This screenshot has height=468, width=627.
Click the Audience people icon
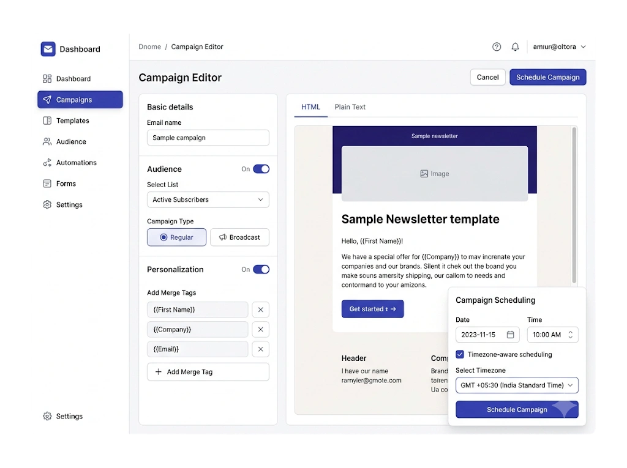pos(47,141)
